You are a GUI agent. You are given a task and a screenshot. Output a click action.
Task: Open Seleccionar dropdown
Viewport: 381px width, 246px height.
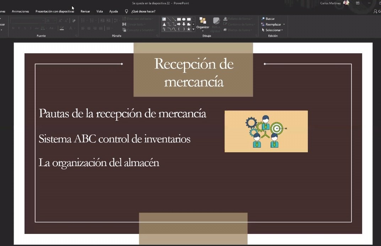[272, 30]
